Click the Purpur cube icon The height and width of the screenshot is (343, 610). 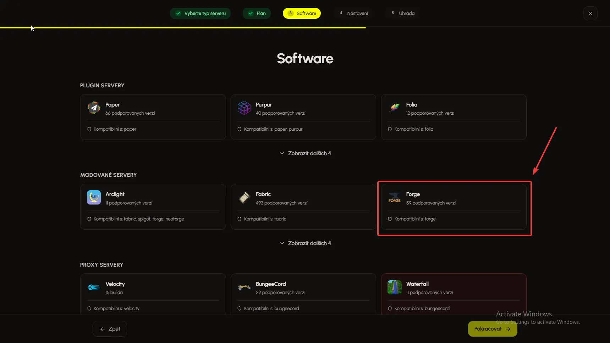[244, 108]
